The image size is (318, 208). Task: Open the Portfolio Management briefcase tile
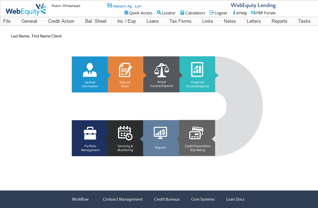(x=90, y=138)
